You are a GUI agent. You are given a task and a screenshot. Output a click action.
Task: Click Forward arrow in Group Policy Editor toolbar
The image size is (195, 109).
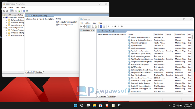[7, 11]
